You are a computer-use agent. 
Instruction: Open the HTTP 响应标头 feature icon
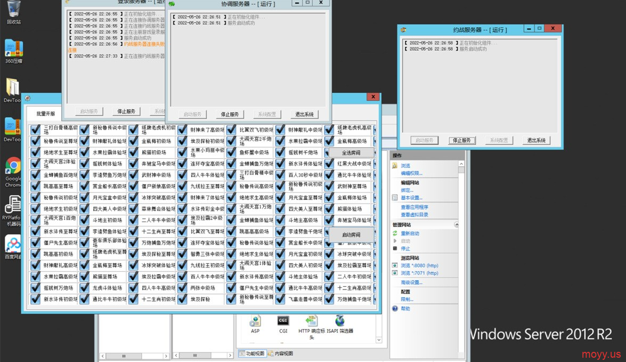[x=312, y=327]
